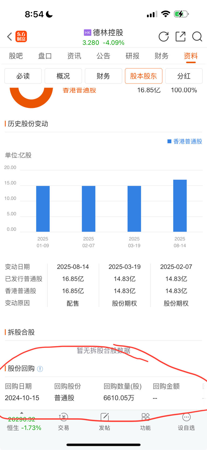207x450 pixels.
Task: Tap the 2025-03-19 table date header
Action: [x=125, y=267]
